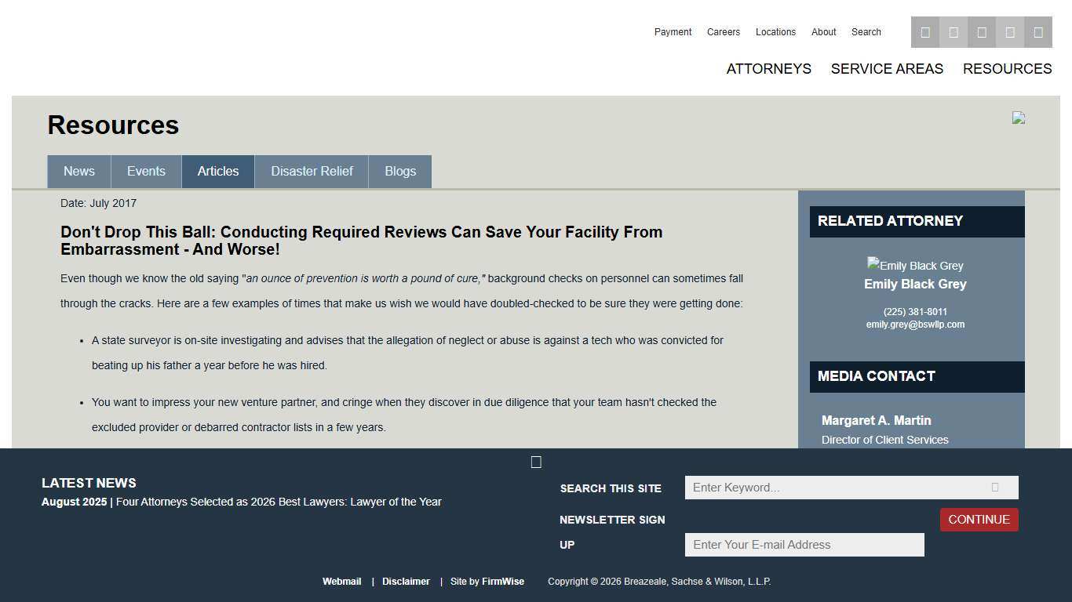This screenshot has height=602, width=1072.
Task: Open the ATTORNEYS menu
Action: coord(768,69)
